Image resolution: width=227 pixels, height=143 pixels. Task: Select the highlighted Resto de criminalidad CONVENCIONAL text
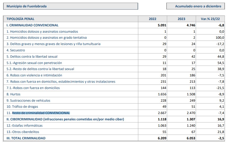[41, 113]
